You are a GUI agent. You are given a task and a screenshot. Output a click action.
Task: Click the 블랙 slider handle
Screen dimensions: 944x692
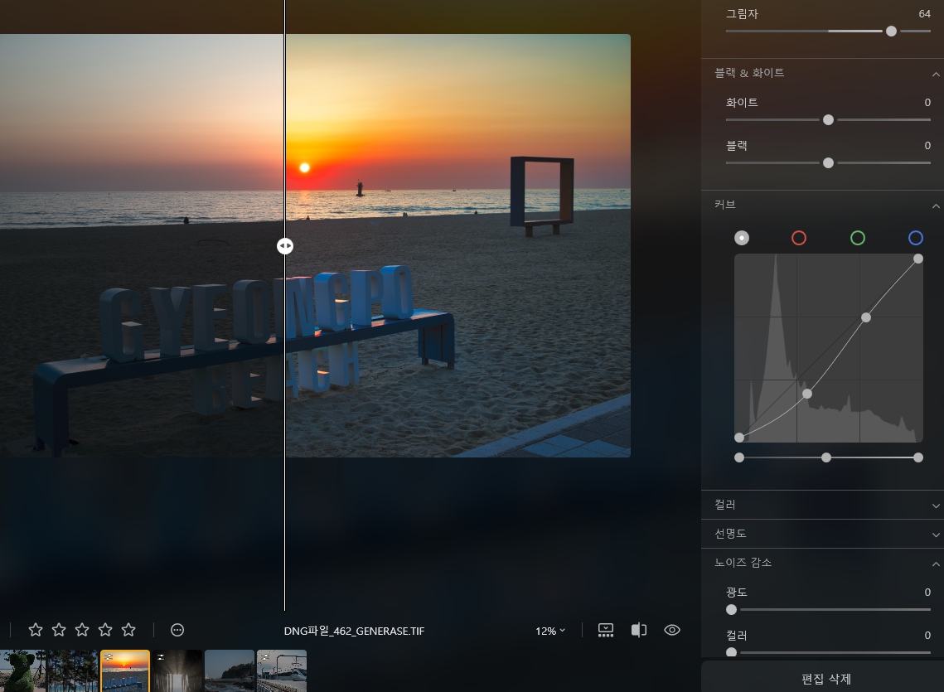point(829,163)
